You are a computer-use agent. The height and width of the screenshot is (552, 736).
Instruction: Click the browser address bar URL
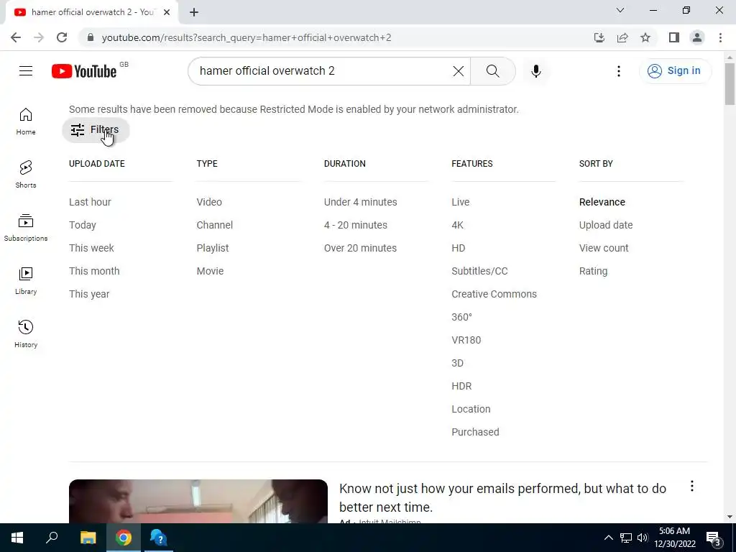(247, 37)
